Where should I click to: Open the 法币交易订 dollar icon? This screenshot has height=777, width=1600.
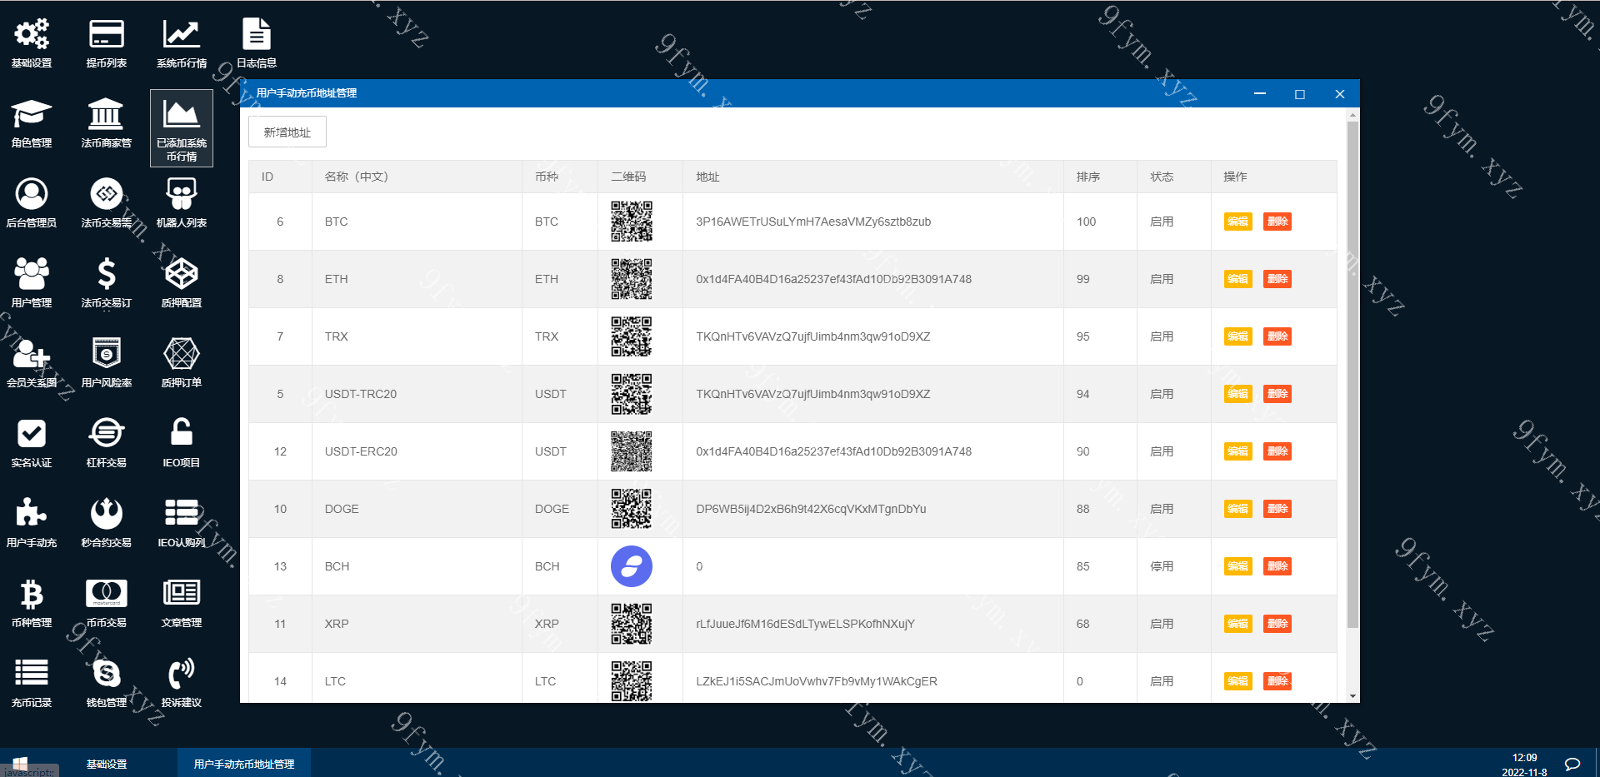[106, 274]
